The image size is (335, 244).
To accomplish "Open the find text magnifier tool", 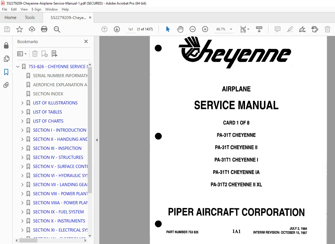I will [57, 29].
